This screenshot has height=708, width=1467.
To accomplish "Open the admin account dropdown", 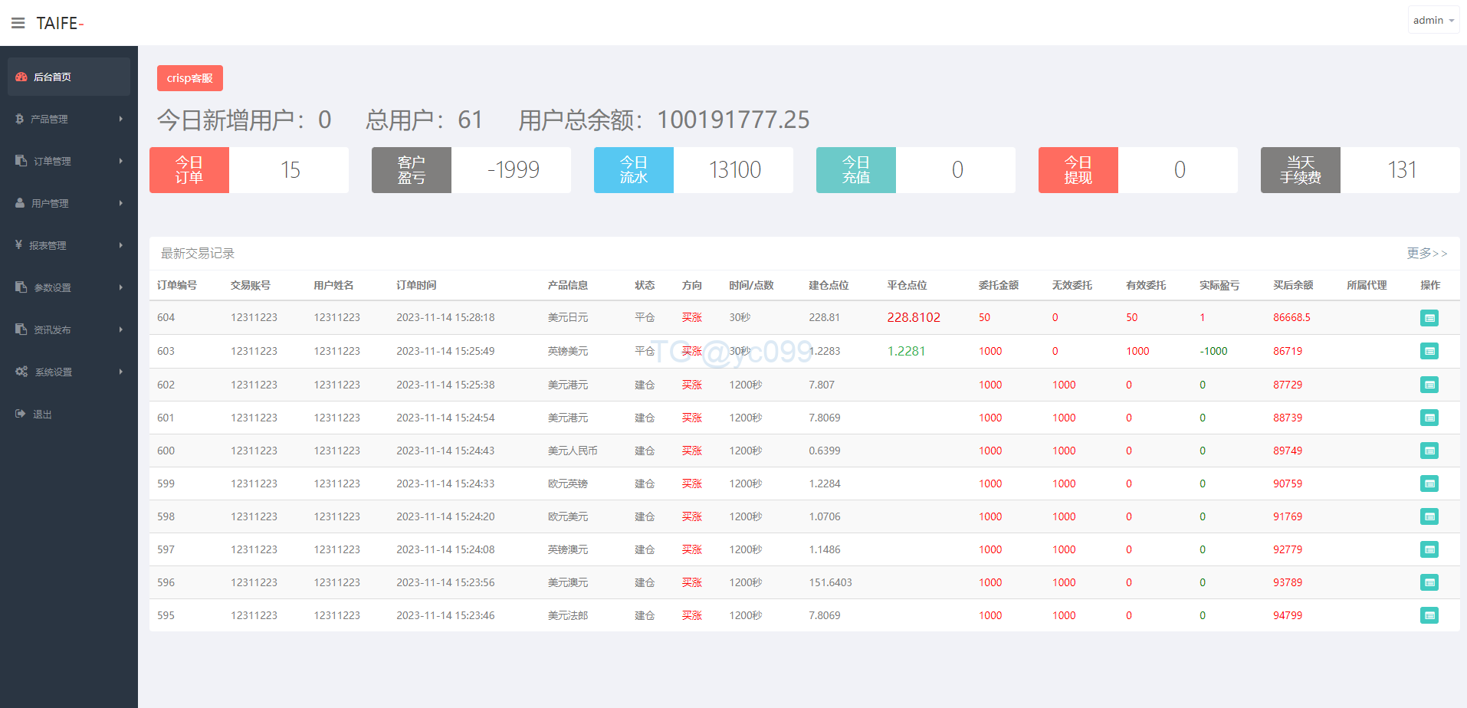I will (x=1433, y=21).
